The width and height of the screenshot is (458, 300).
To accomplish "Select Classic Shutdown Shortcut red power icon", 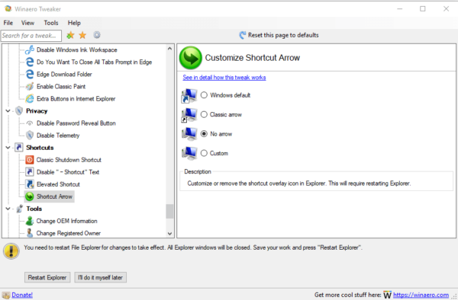I will point(30,160).
